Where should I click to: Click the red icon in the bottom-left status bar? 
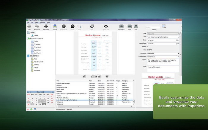pyautogui.click(x=28, y=109)
